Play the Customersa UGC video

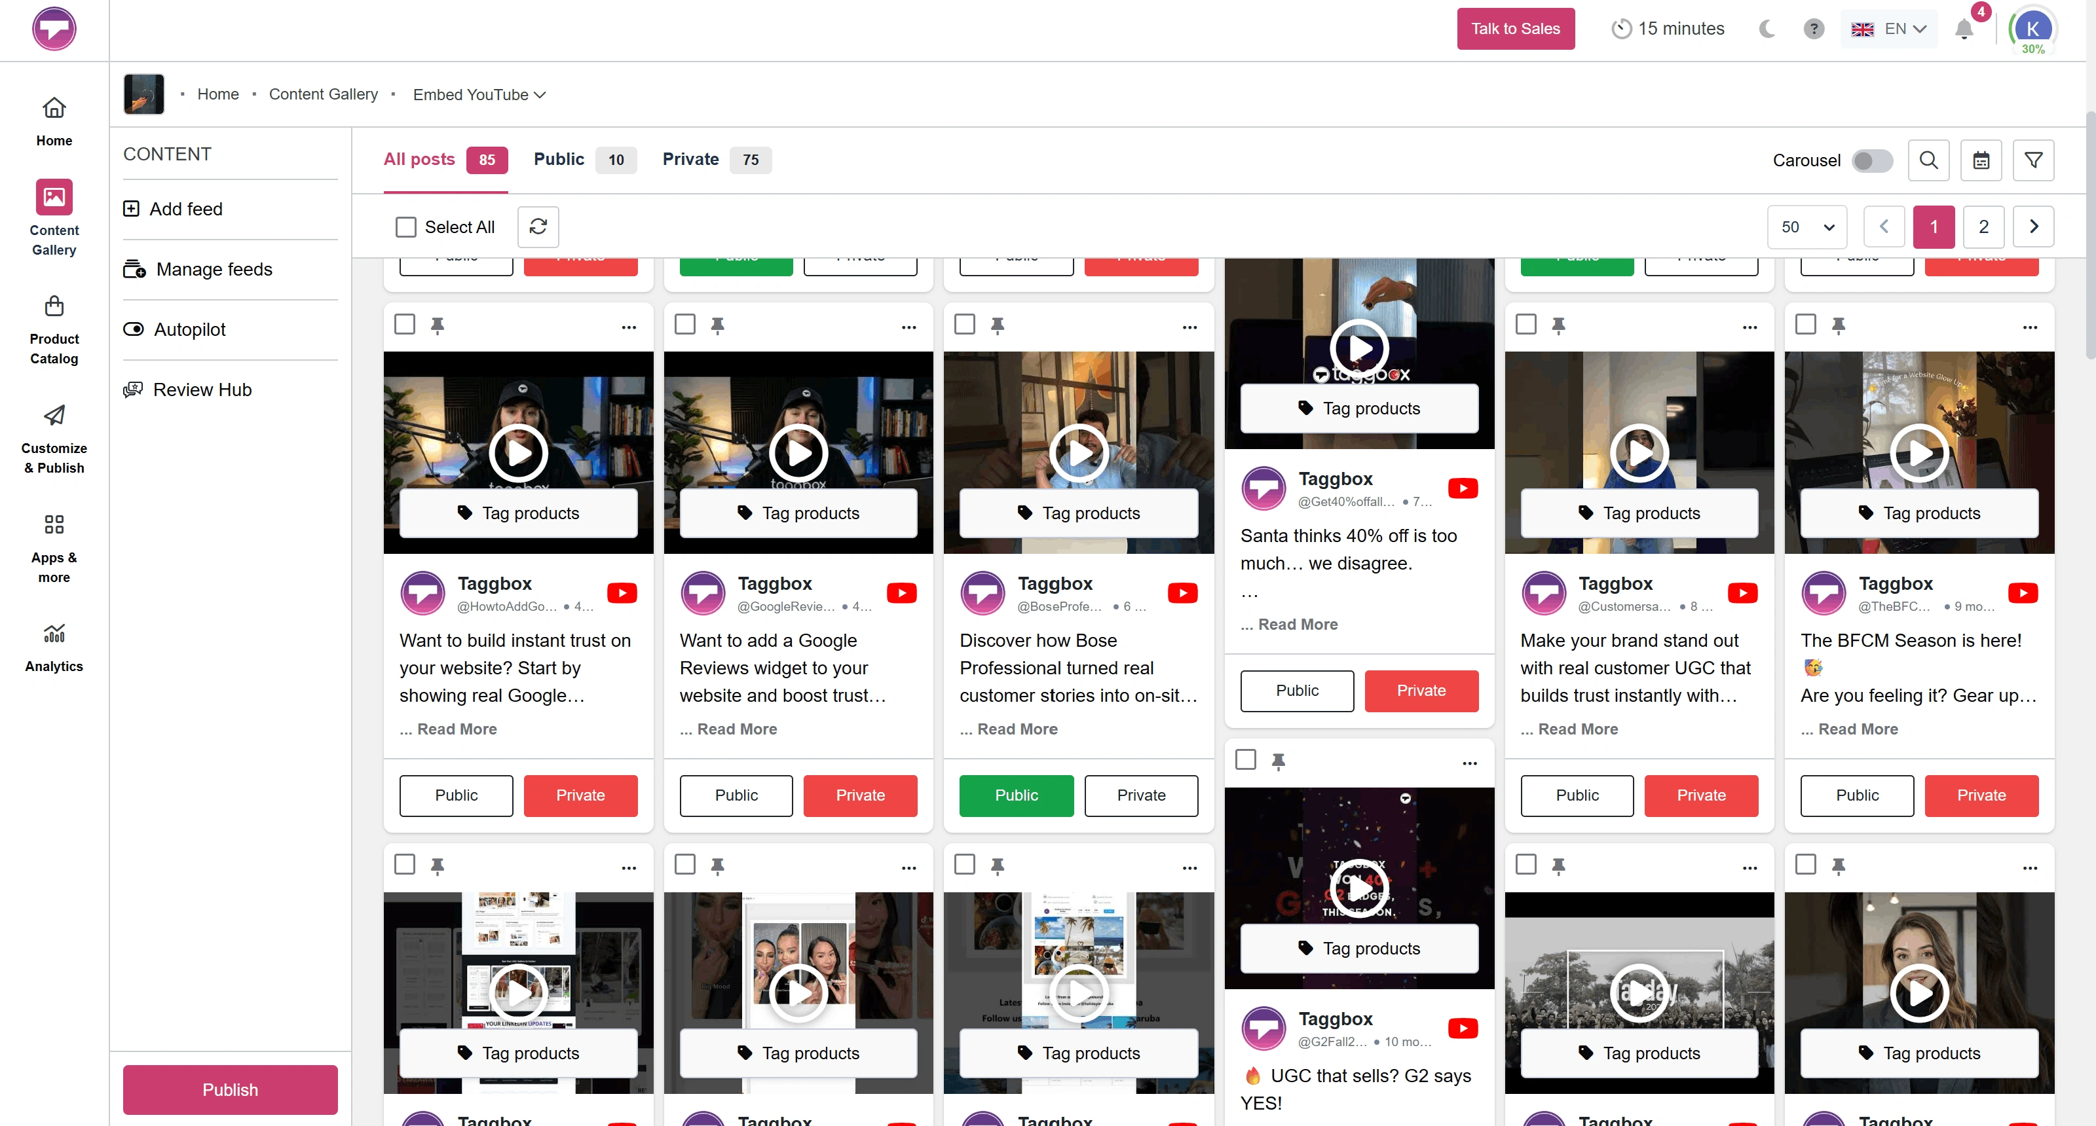(x=1639, y=452)
